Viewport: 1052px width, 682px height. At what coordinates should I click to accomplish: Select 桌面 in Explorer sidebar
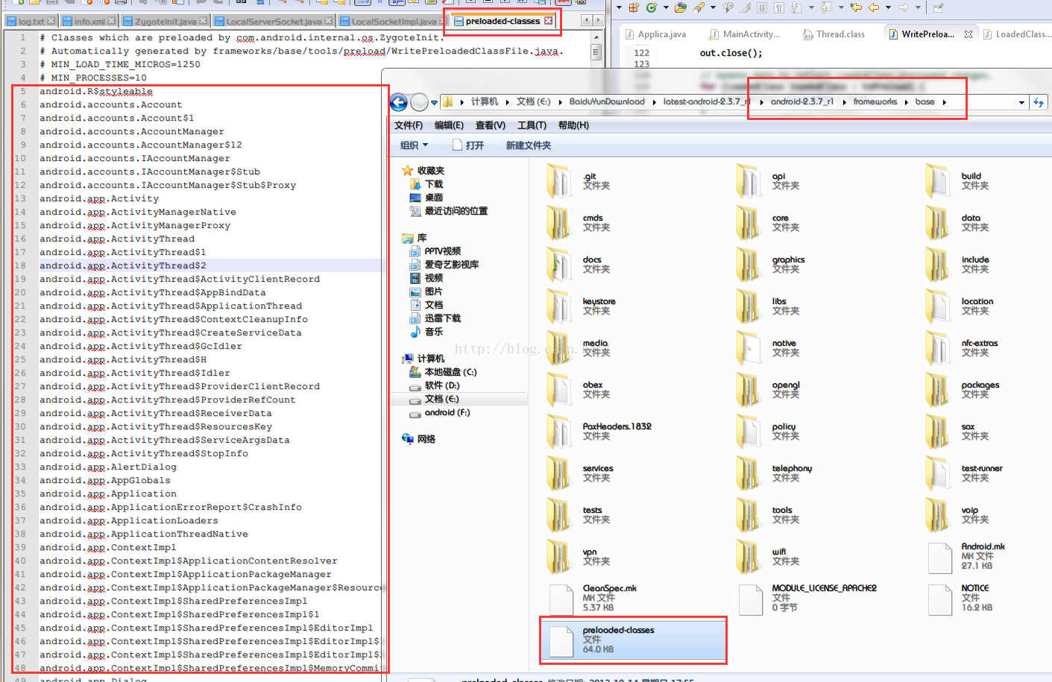[426, 198]
